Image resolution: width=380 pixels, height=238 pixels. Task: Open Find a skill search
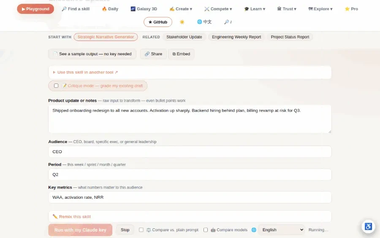[x=76, y=9]
